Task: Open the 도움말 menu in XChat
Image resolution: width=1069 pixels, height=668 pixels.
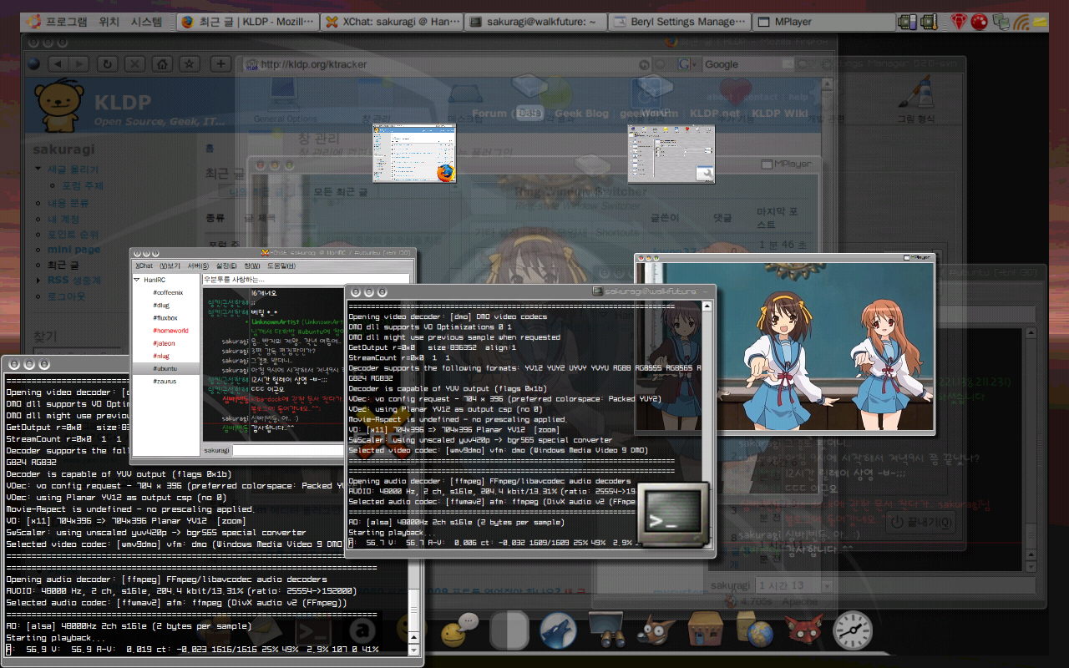Action: [281, 266]
